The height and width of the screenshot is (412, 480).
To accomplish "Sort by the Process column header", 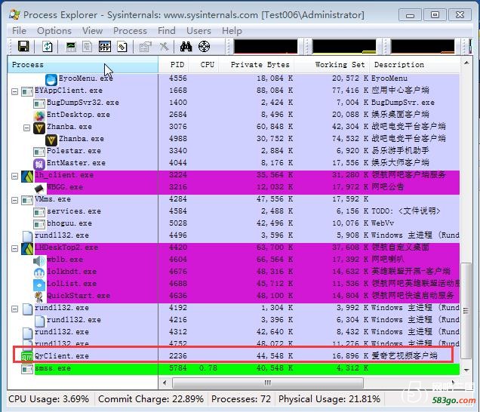I will tap(83, 65).
